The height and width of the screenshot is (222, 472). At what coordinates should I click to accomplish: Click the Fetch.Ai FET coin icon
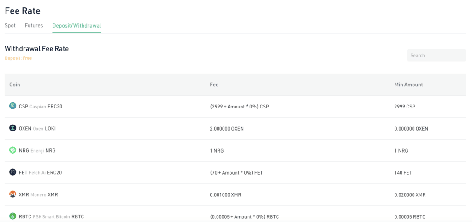coord(12,172)
